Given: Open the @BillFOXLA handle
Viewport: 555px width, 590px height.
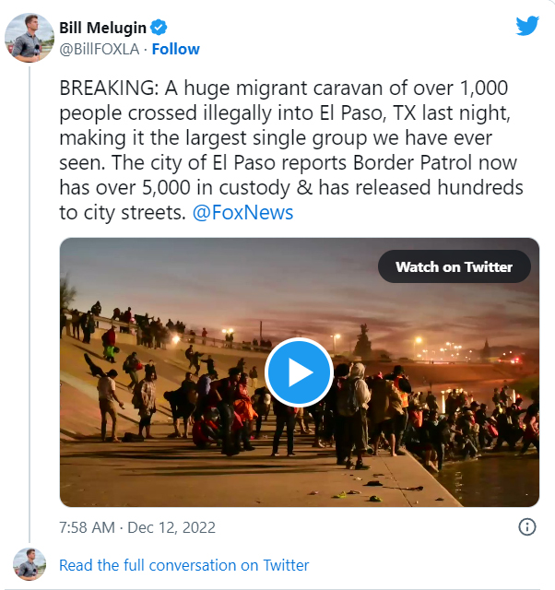Looking at the screenshot, I should click(x=100, y=49).
